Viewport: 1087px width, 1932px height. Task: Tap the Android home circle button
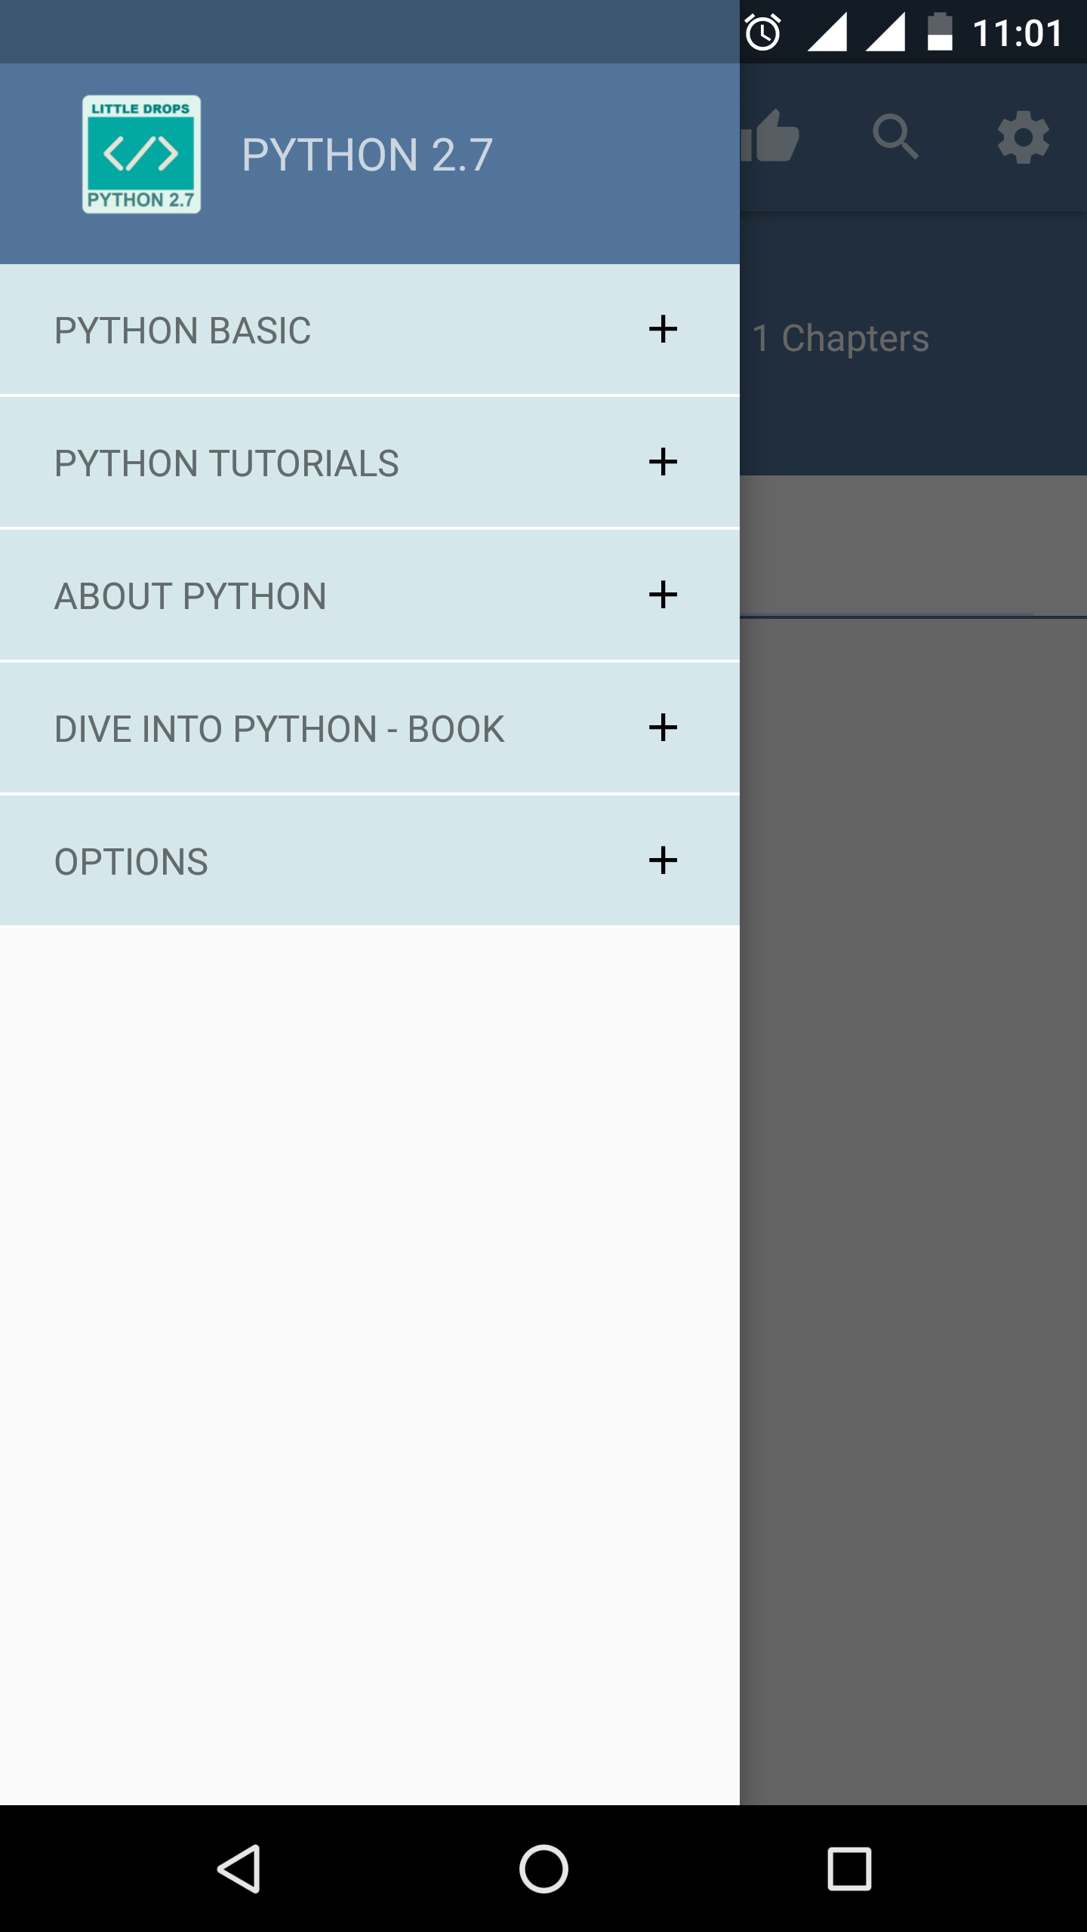point(543,1869)
